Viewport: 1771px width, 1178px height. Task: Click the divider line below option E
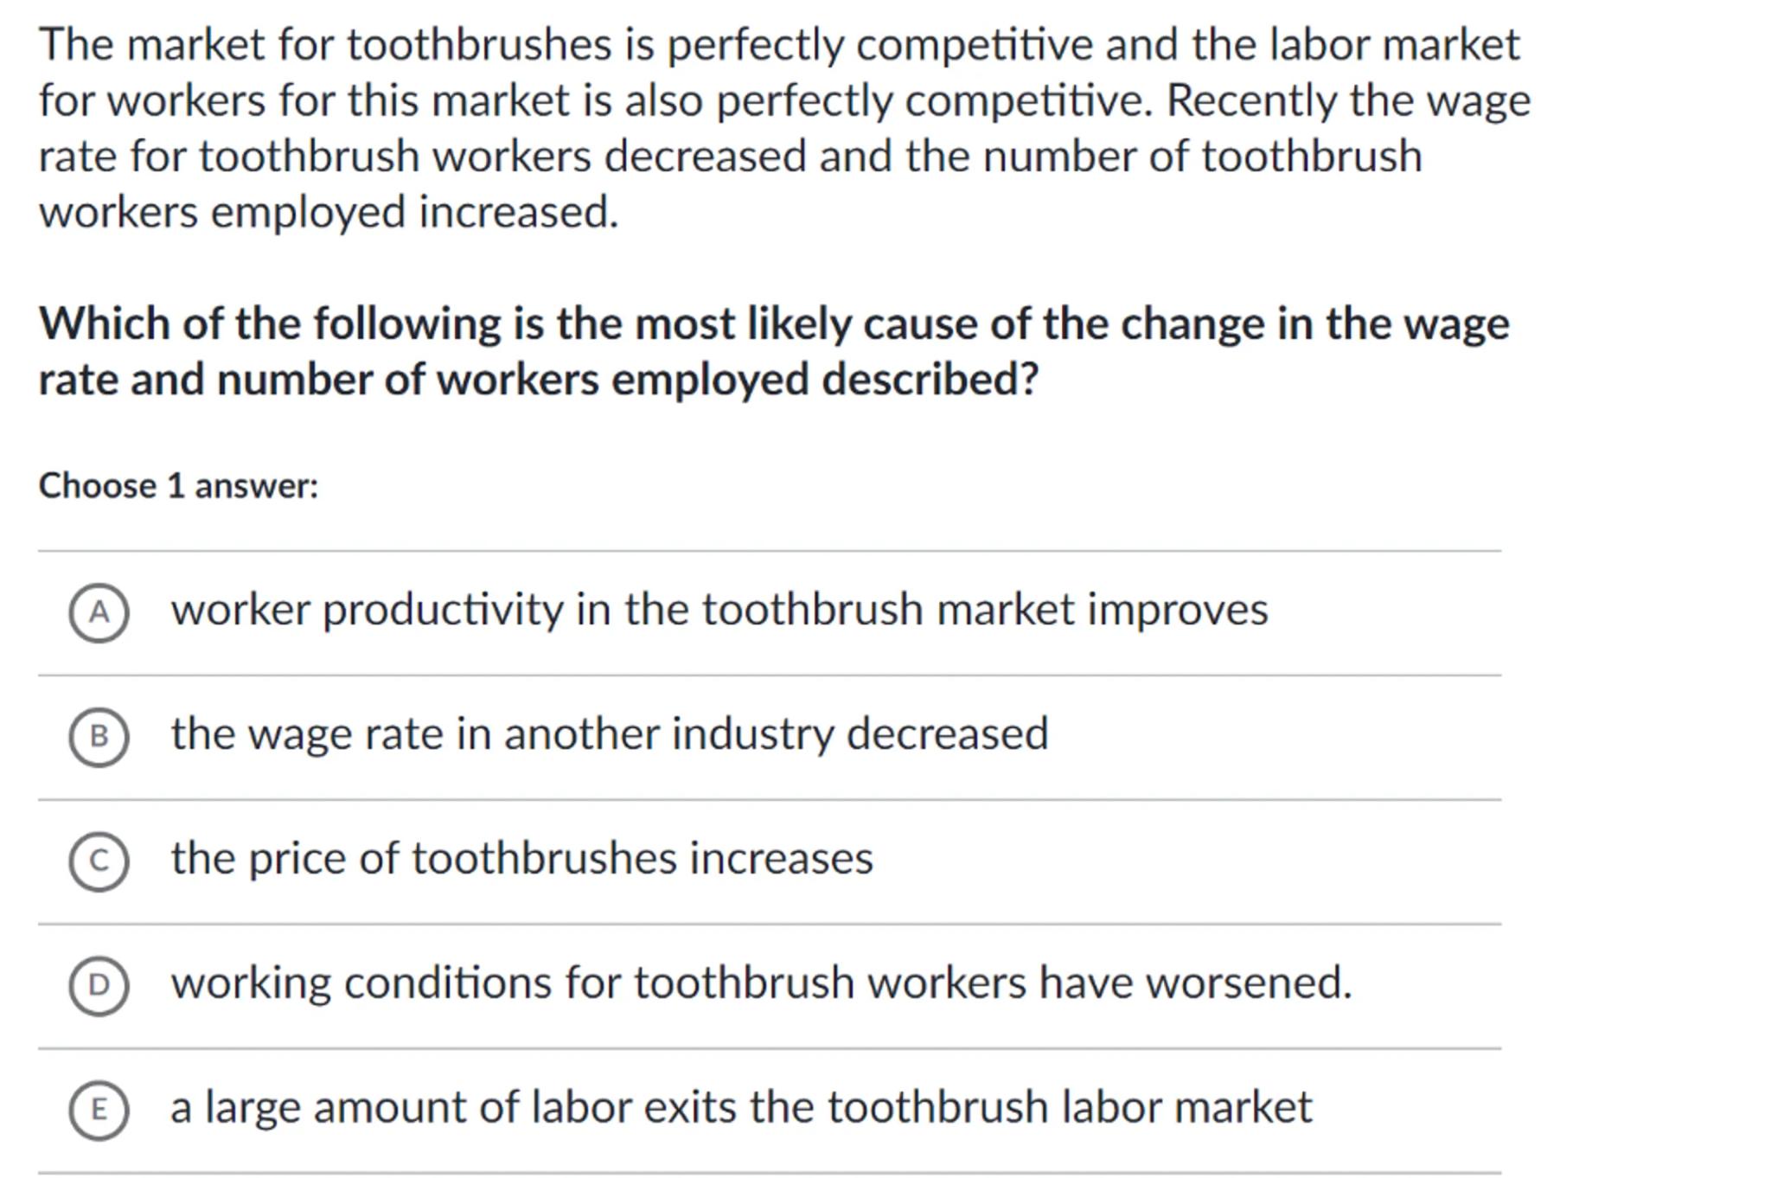[x=769, y=1173]
